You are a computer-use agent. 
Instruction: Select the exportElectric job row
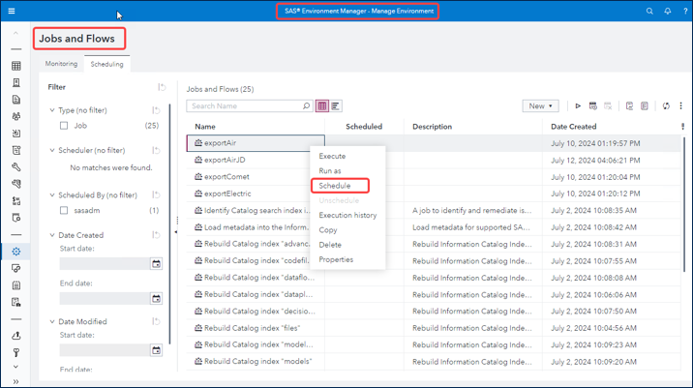point(434,194)
